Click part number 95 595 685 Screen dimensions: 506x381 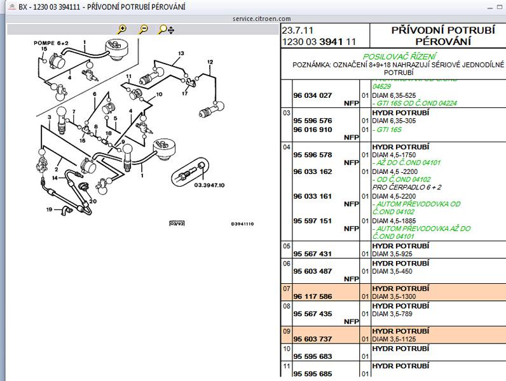tap(312, 373)
